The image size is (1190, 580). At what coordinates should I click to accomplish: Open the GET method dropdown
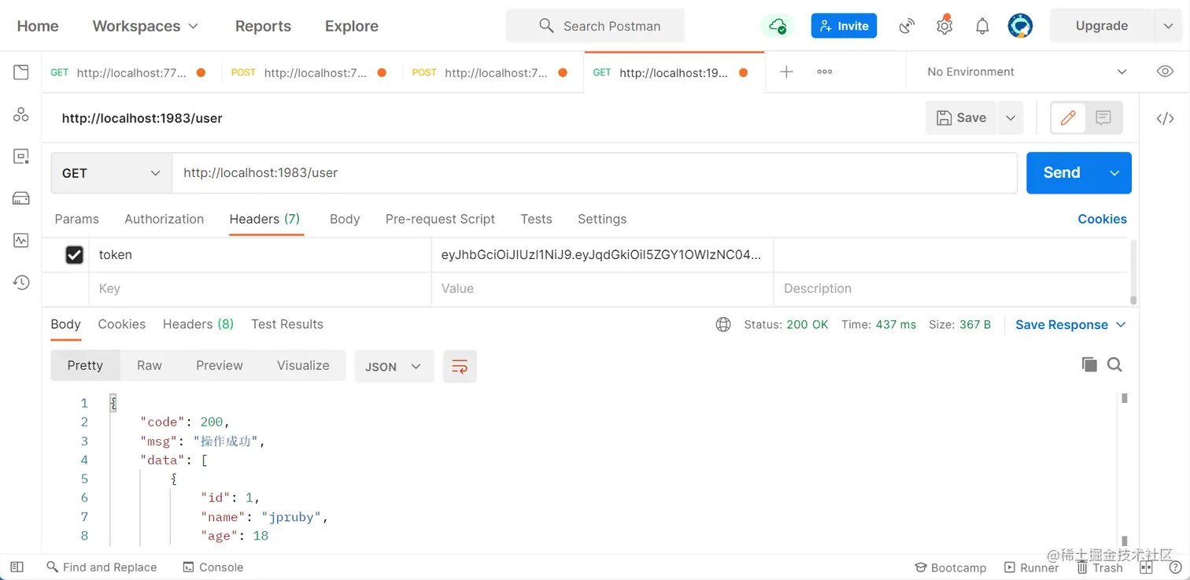click(x=111, y=173)
